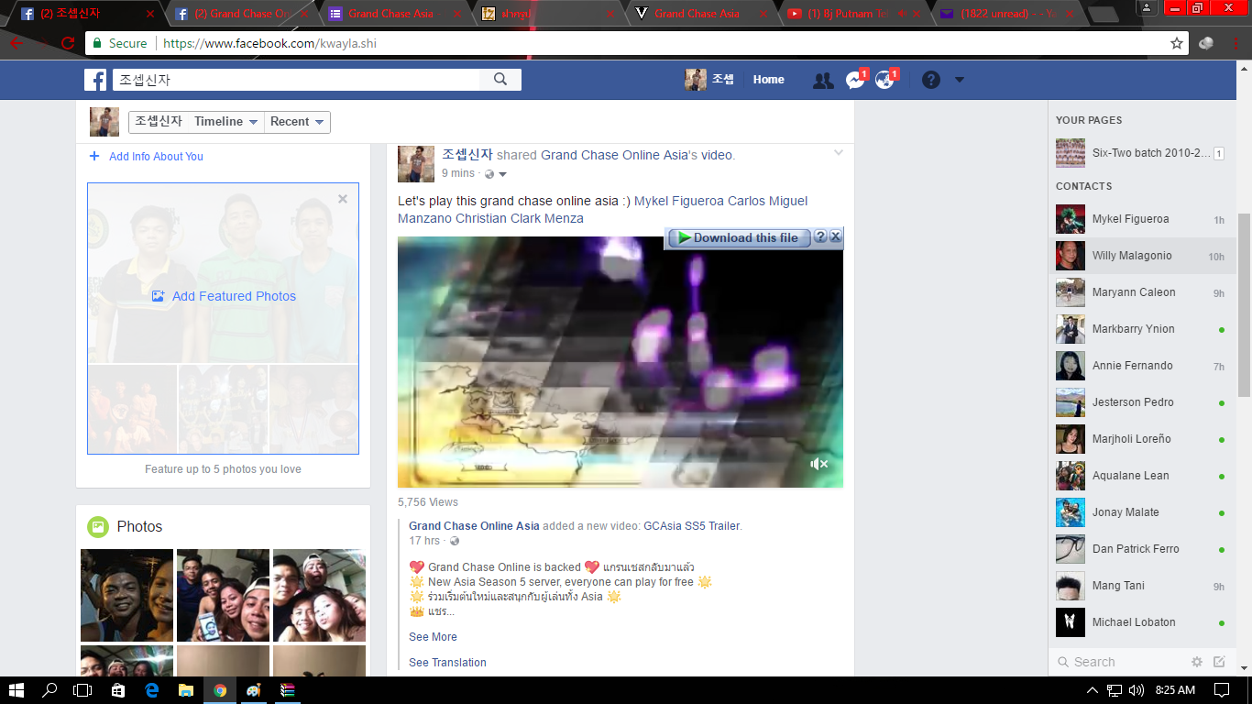Open chat with Jesterson Pedro
1252x704 pixels.
(1140, 402)
